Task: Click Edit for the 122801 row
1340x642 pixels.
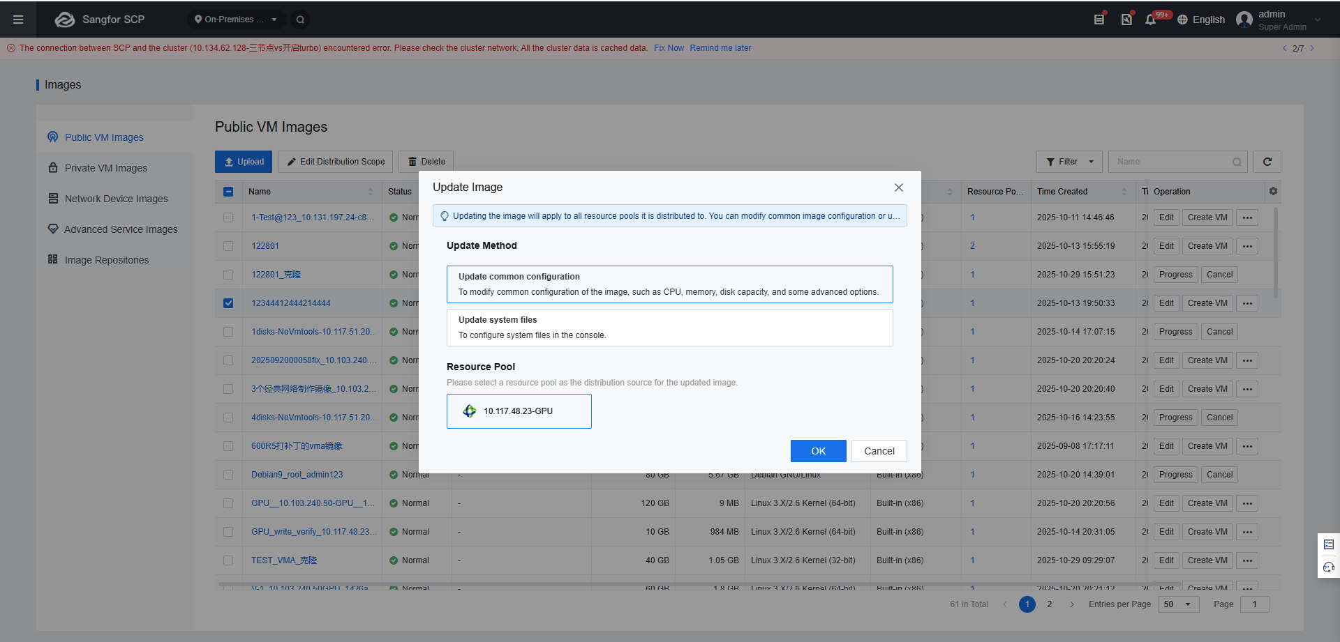Action: [x=1166, y=246]
